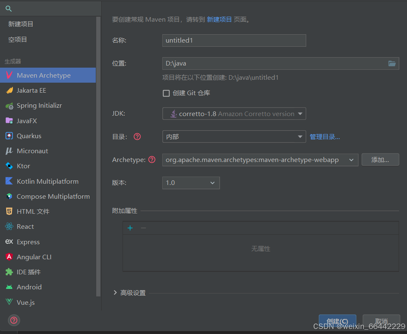Screen dimensions: 407x334
Task: Select the Express generator label
Action: (x=28, y=242)
